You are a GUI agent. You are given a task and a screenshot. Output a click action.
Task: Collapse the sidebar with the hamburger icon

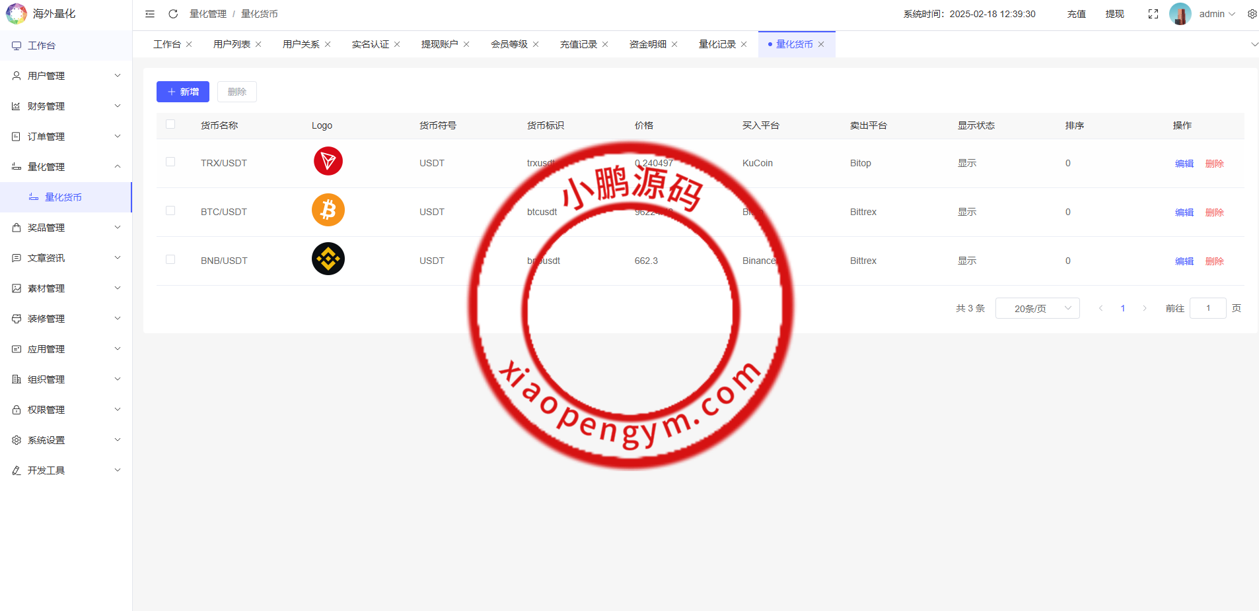(150, 14)
